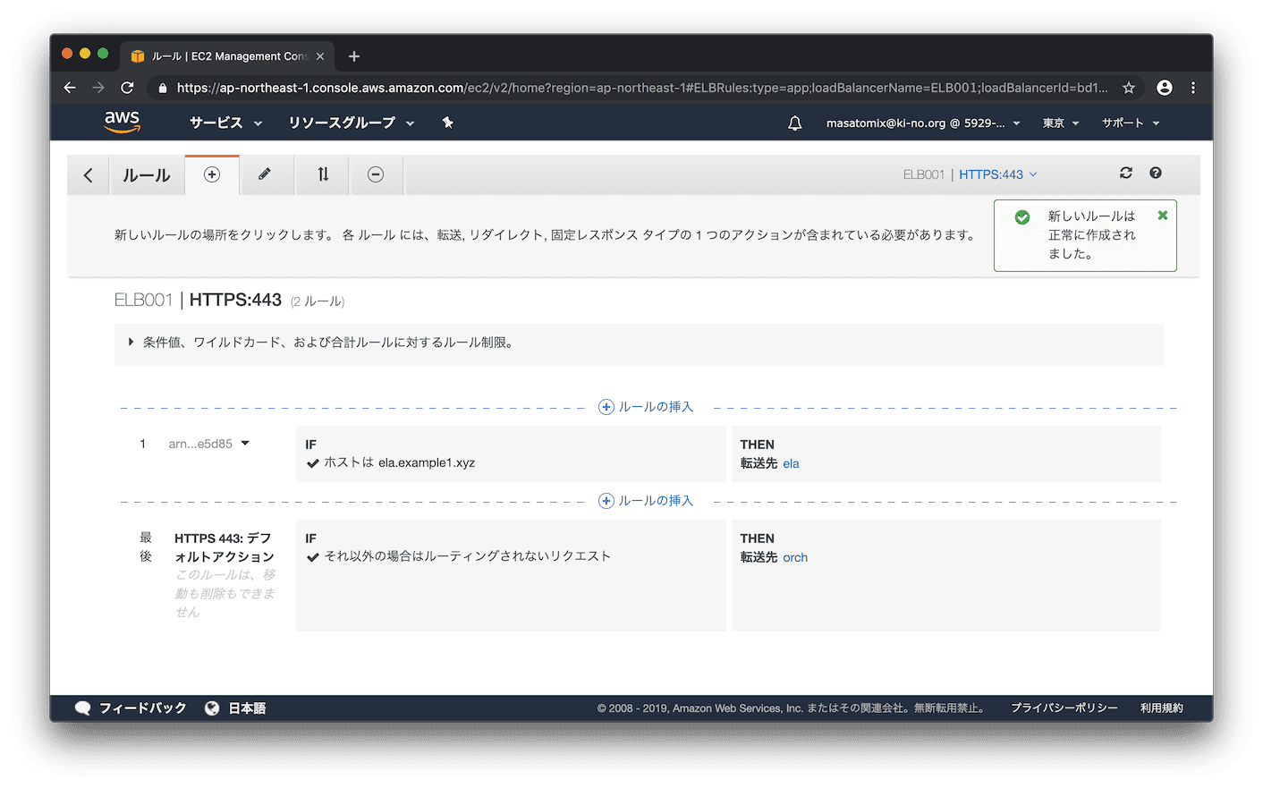The width and height of the screenshot is (1263, 788).
Task: Click the browser address bar URL
Action: click(x=641, y=88)
